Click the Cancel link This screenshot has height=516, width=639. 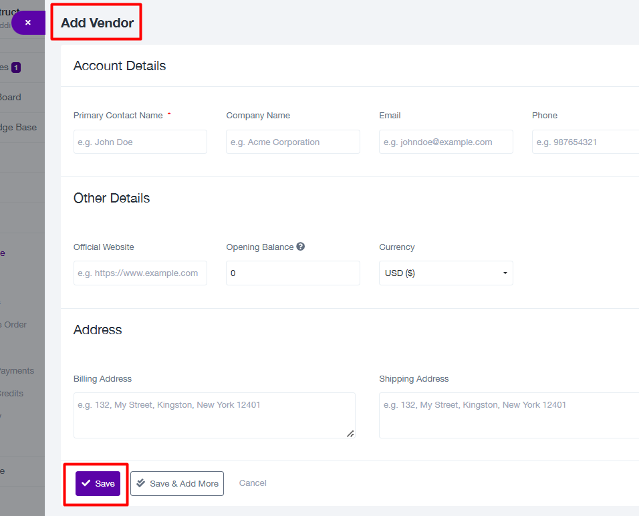[253, 483]
